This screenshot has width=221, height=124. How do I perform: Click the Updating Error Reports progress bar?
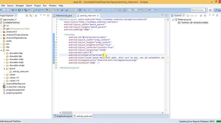219,121
